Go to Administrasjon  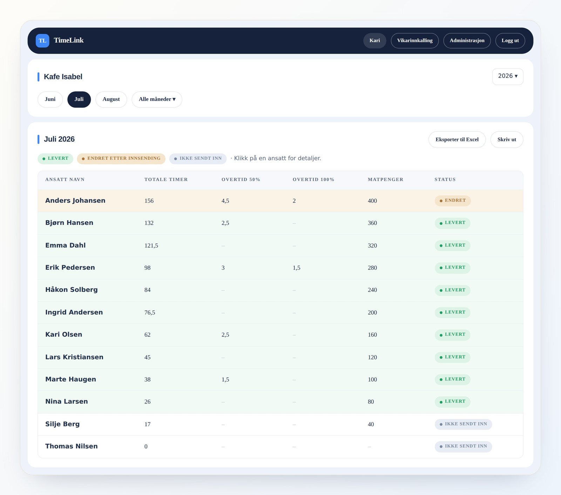pos(467,41)
